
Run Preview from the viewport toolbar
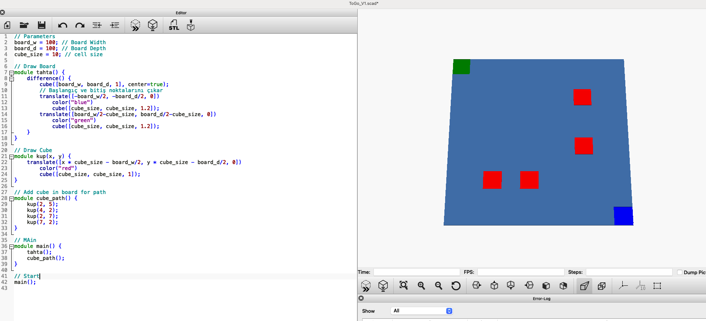click(366, 286)
